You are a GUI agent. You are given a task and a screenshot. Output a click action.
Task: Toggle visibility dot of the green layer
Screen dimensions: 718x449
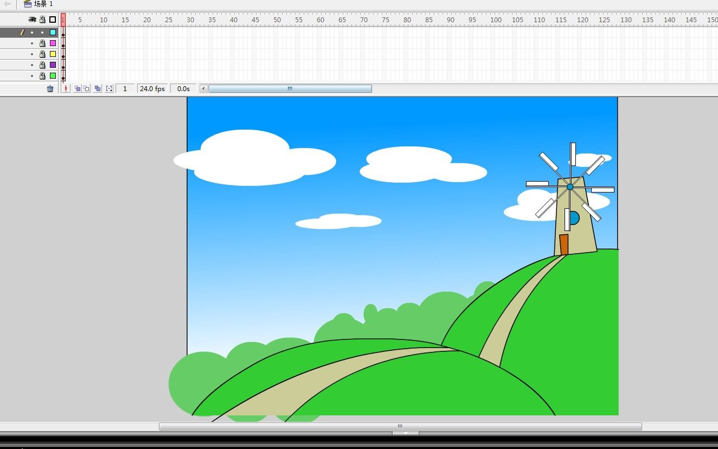(x=32, y=76)
